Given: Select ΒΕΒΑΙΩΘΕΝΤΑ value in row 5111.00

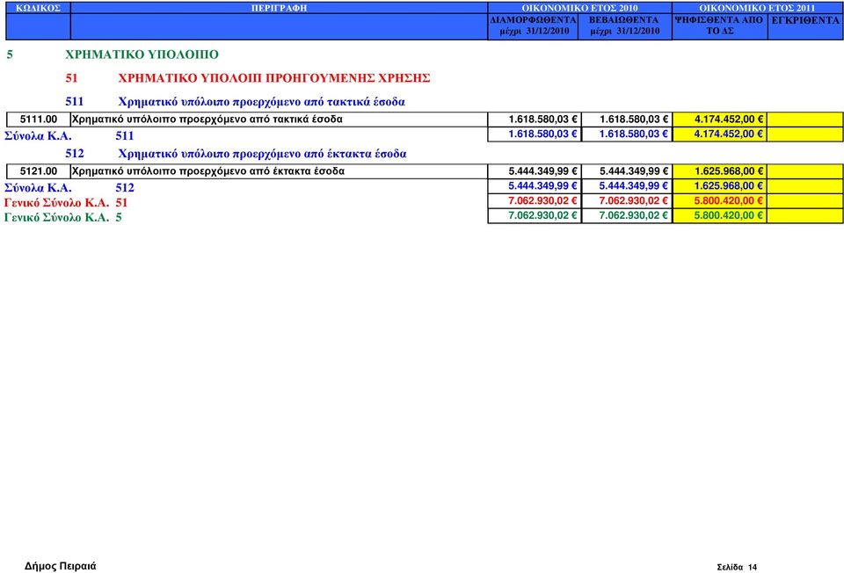Looking at the screenshot, I should pos(627,120).
